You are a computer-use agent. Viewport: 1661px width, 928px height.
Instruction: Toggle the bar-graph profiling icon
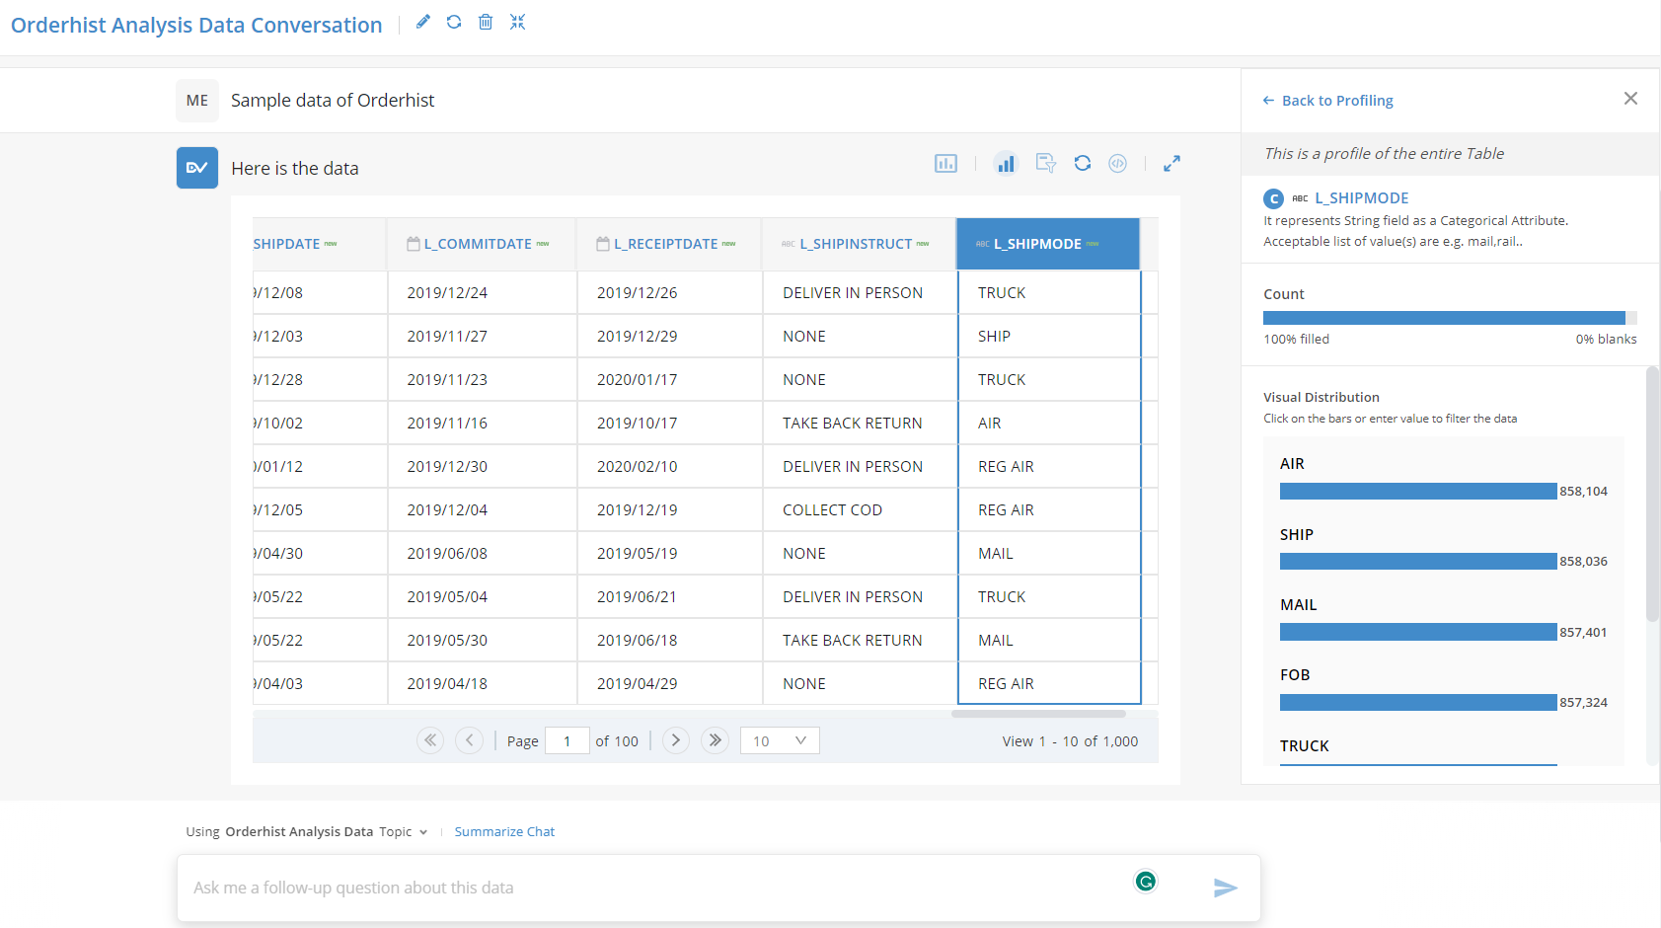(1006, 164)
